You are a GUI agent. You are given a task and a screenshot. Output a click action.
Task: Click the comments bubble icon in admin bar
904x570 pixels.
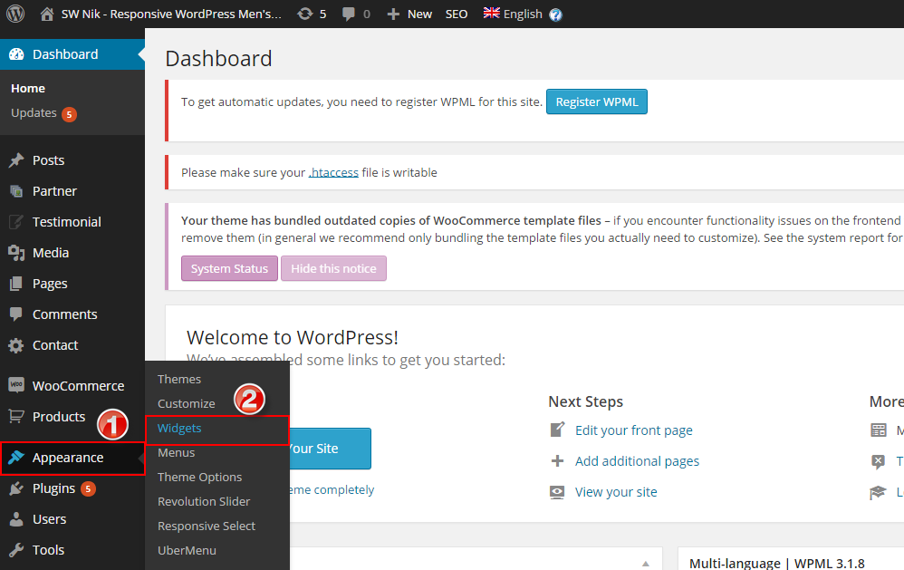coord(348,14)
